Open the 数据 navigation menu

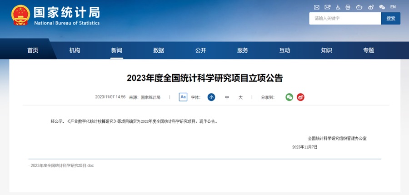[159, 50]
